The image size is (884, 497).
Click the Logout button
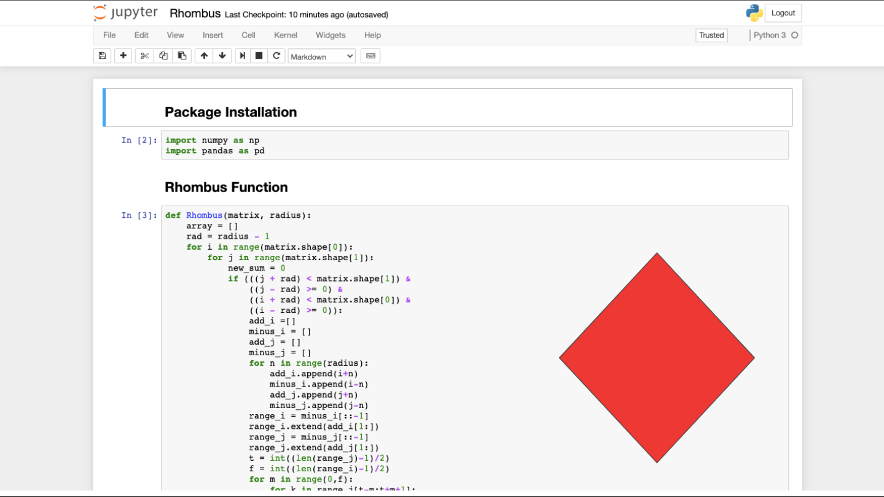coord(783,12)
